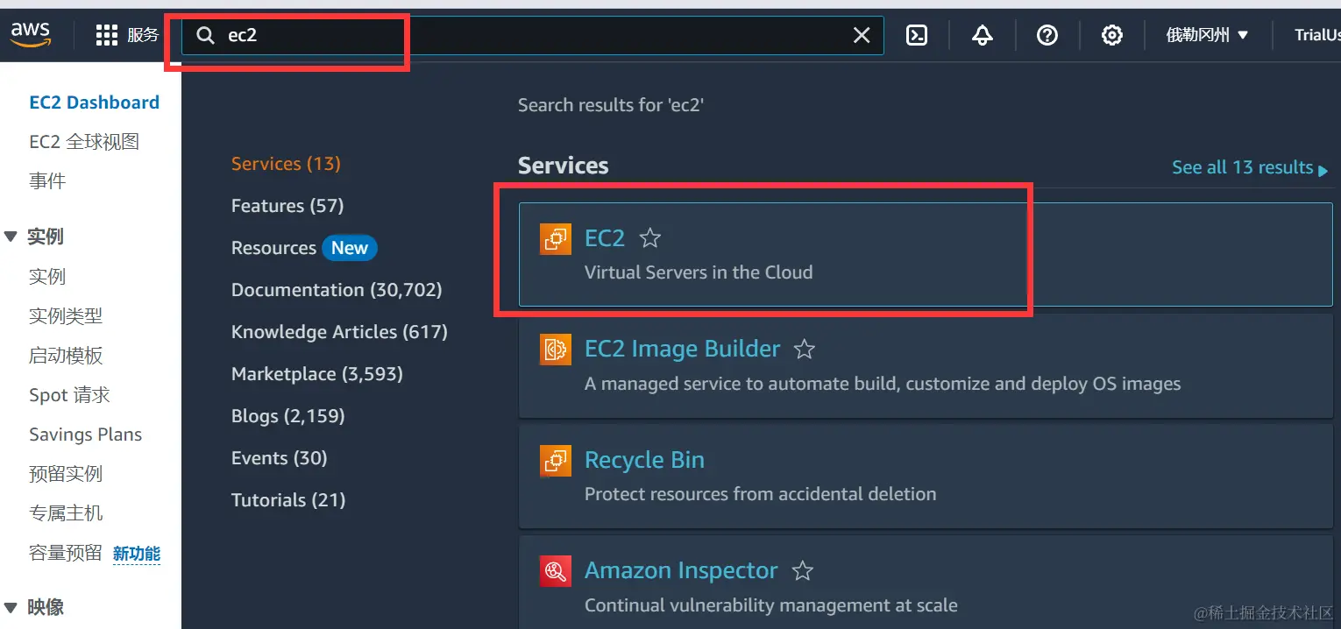
Task: Open 容量预留 in the sidebar
Action: 66,553
